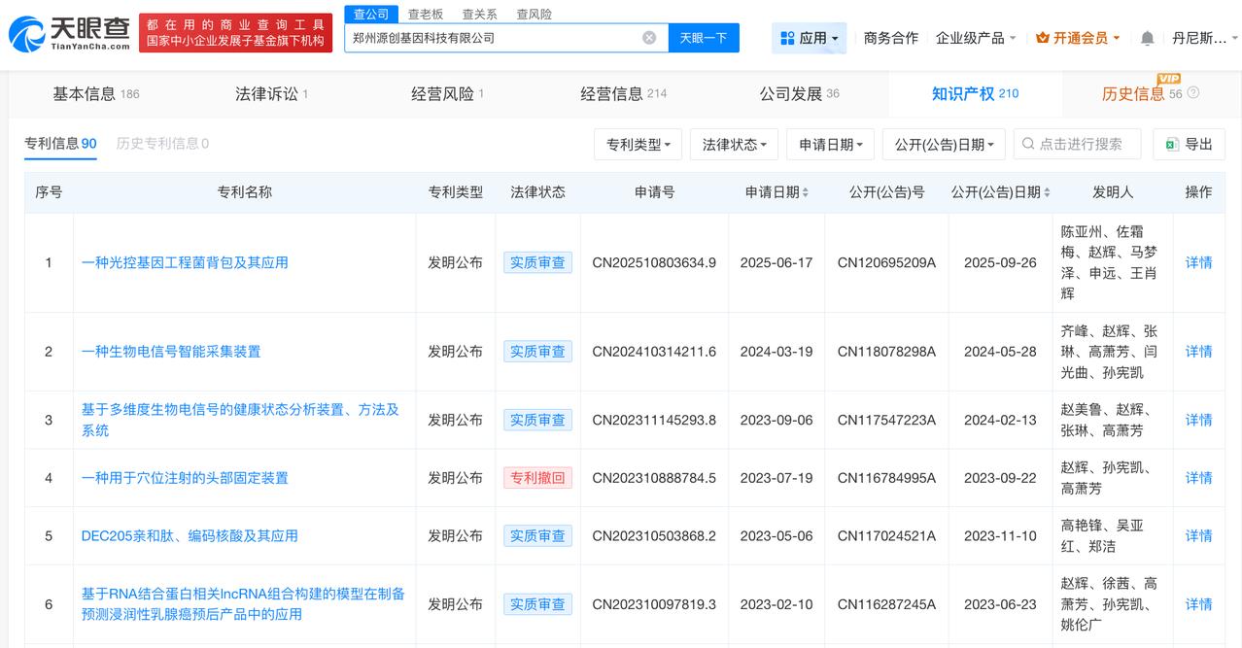The image size is (1242, 648).
Task: Click the 专利撤回 status tag
Action: click(537, 478)
